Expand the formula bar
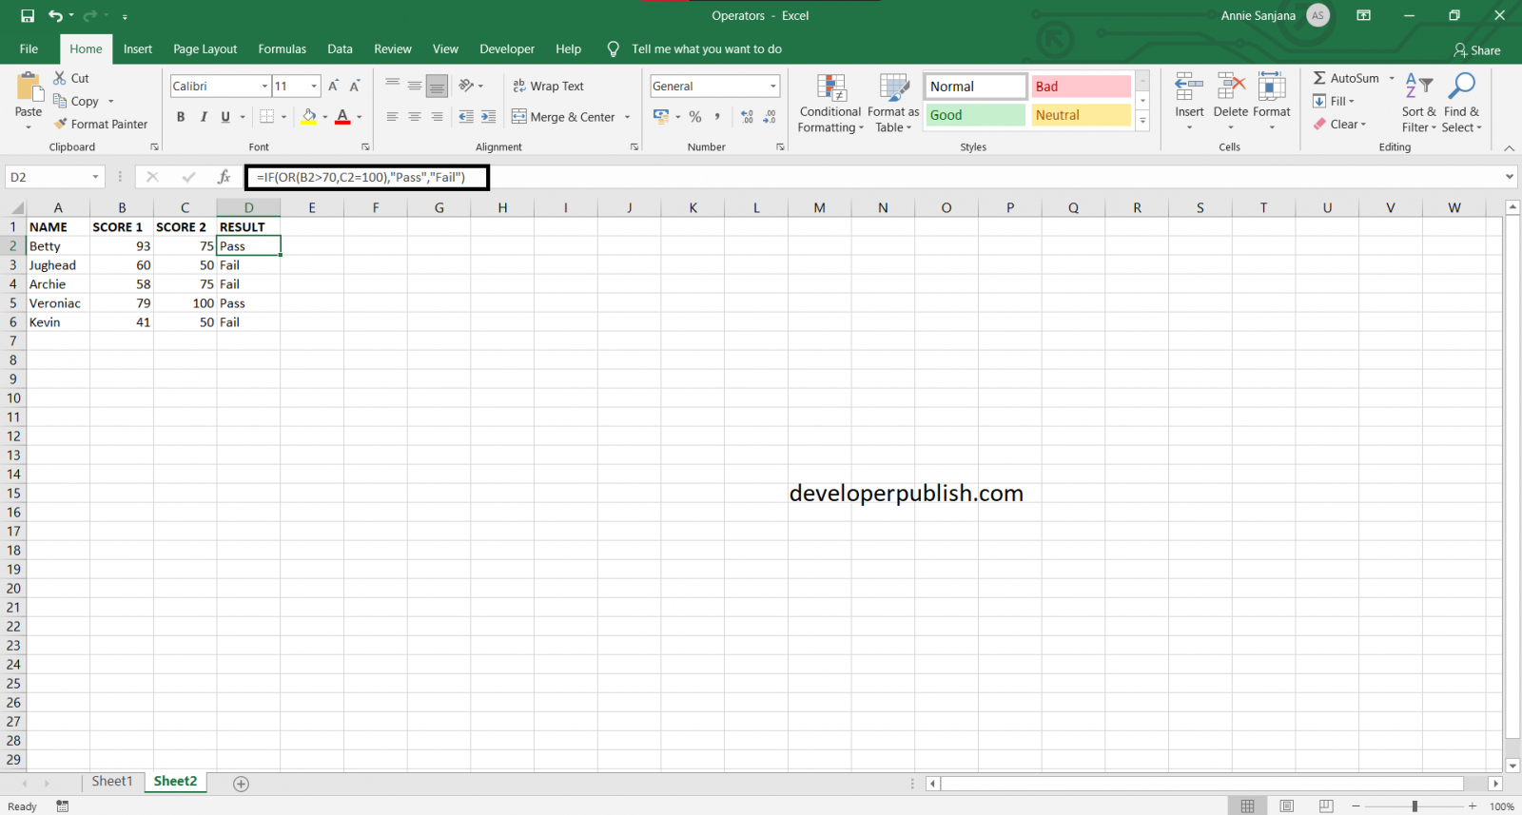 1510,177
